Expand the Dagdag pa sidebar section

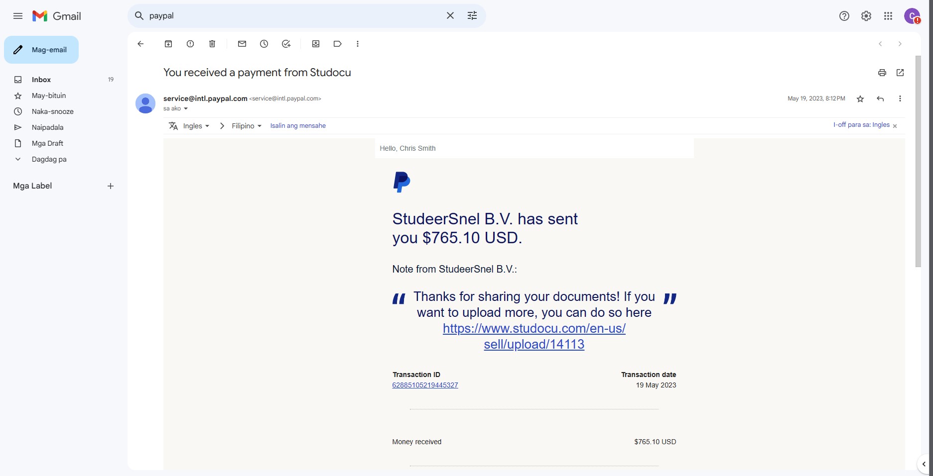(49, 159)
